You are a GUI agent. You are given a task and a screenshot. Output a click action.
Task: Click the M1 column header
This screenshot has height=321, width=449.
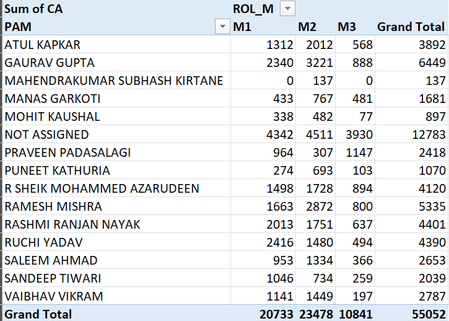(x=242, y=27)
